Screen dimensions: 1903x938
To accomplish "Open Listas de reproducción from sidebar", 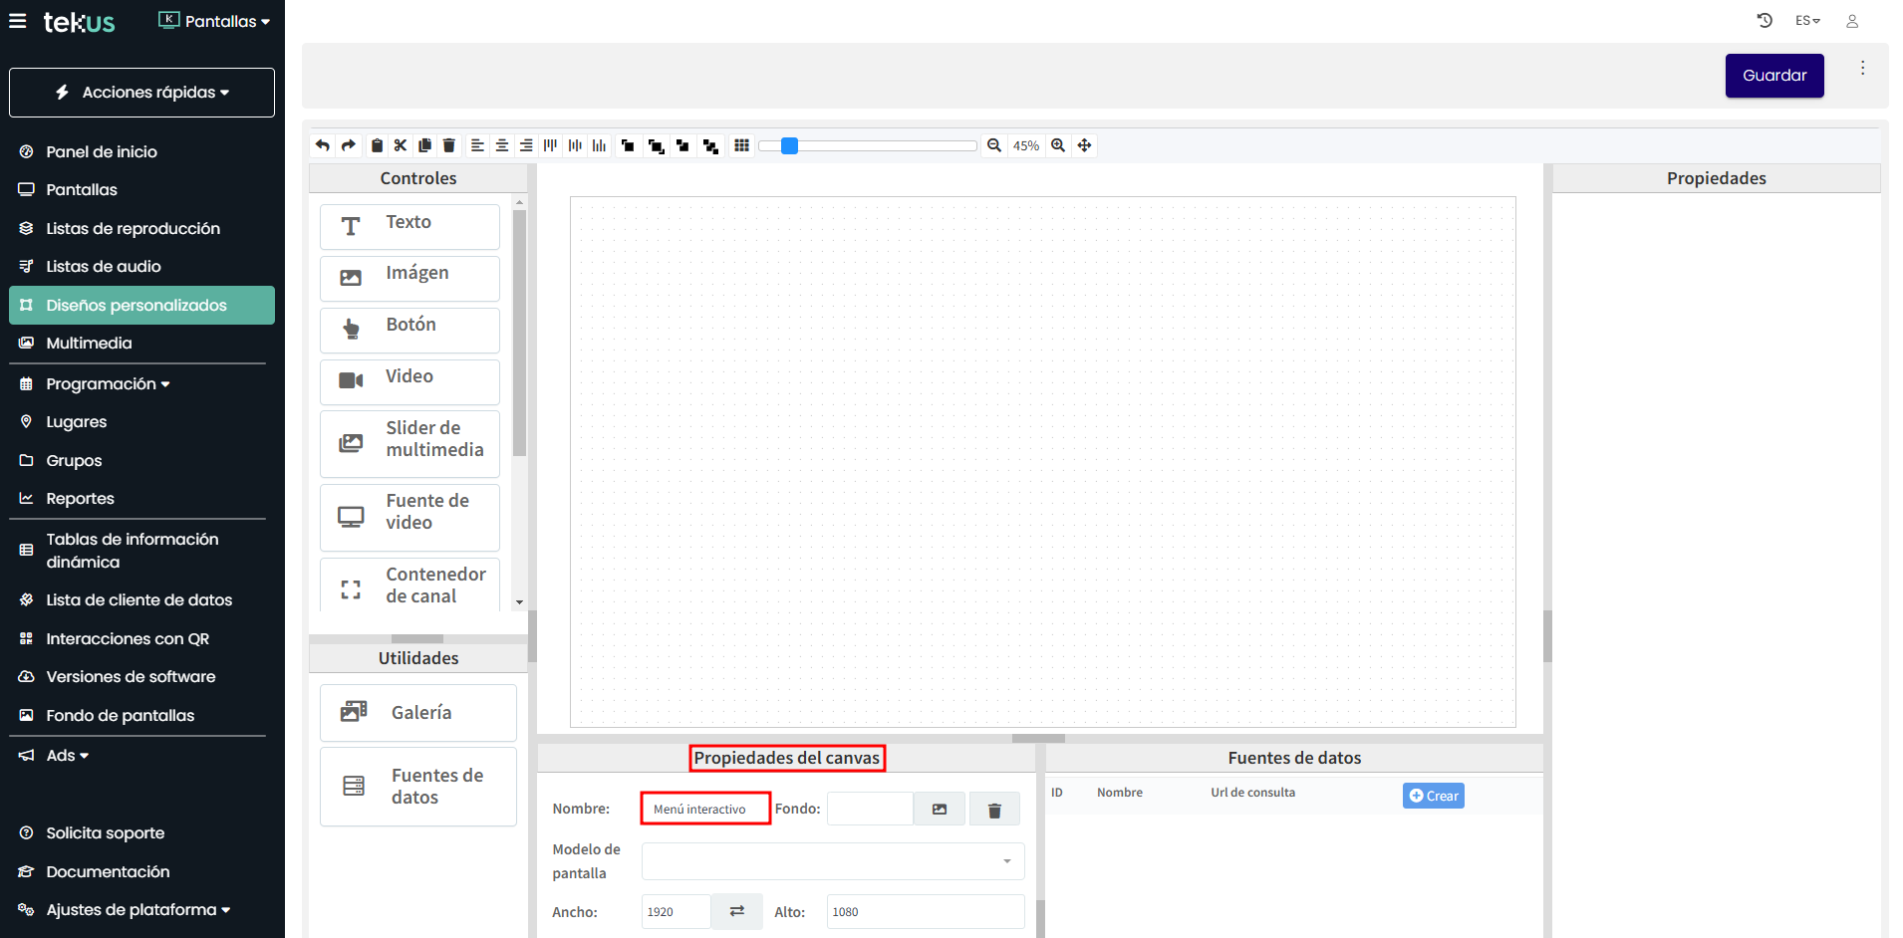I will tap(133, 228).
